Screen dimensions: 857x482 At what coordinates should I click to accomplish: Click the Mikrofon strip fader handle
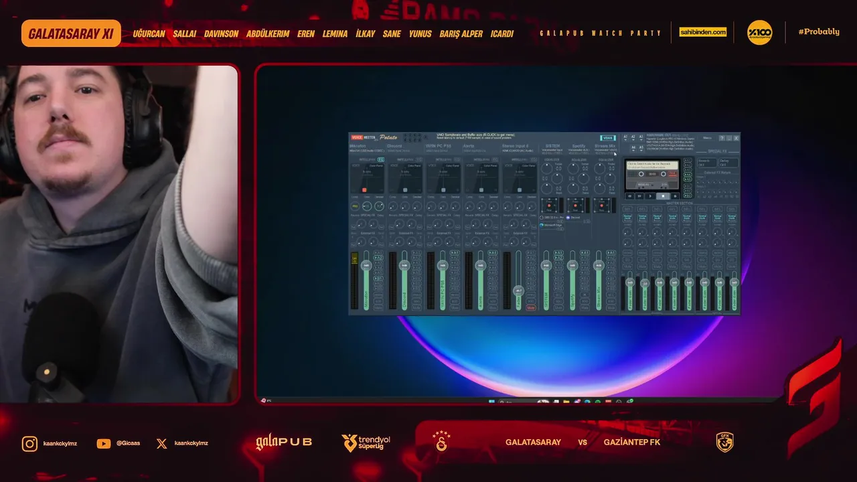pos(366,265)
